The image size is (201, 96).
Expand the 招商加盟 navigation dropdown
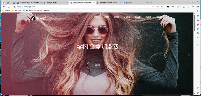pyautogui.click(x=138, y=17)
